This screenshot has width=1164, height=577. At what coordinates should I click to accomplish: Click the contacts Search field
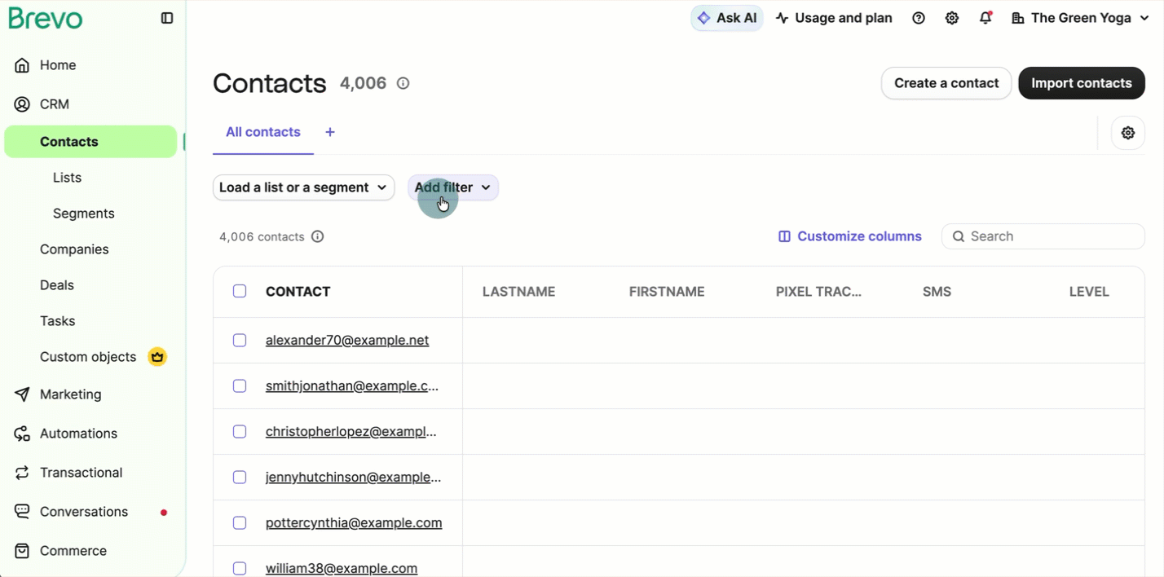(x=1043, y=236)
